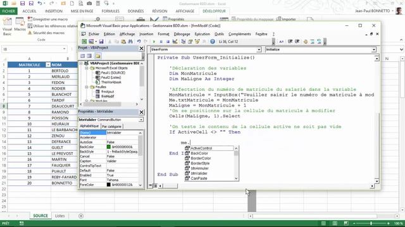The height and width of the screenshot is (227, 405).
Task: Toggle breakpoint with the hand icon
Action: coord(305,42)
